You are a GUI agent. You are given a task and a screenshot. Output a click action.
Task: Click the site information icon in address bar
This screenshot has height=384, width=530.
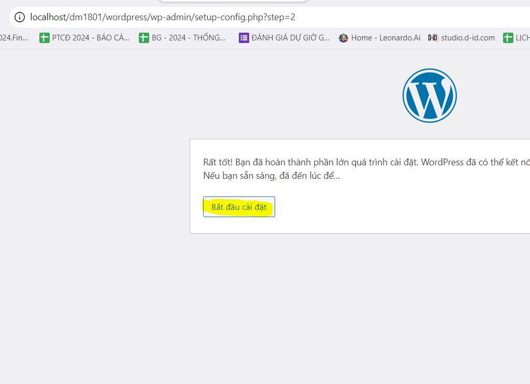tap(20, 17)
